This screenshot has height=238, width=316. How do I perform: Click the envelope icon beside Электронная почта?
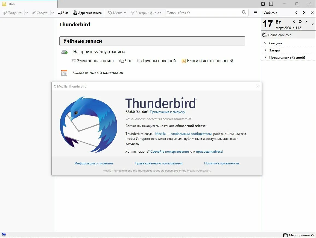[74, 61]
